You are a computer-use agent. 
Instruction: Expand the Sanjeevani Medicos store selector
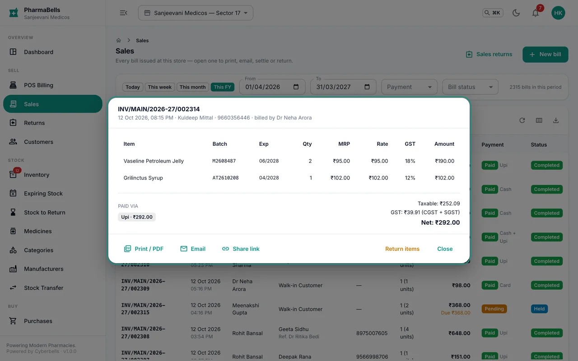(x=196, y=13)
